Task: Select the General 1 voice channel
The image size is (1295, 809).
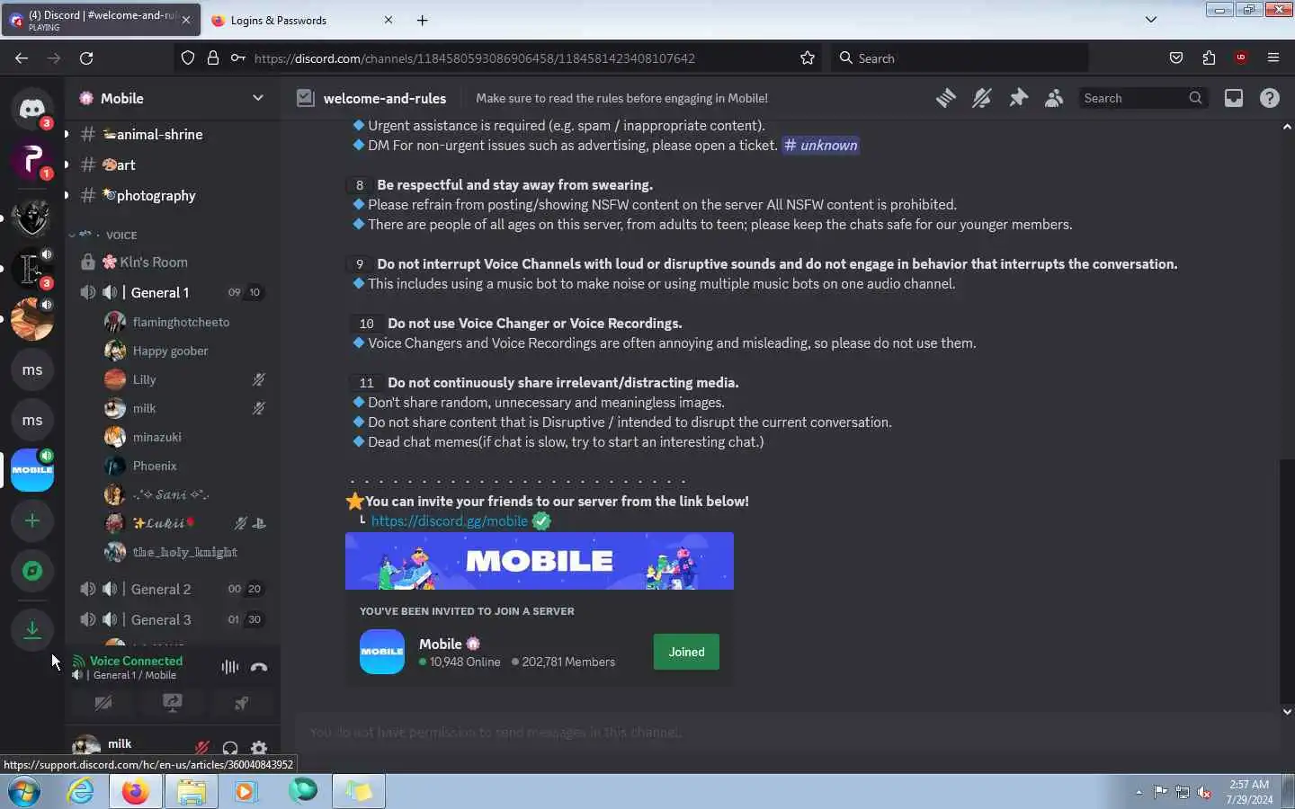Action: 171,292
